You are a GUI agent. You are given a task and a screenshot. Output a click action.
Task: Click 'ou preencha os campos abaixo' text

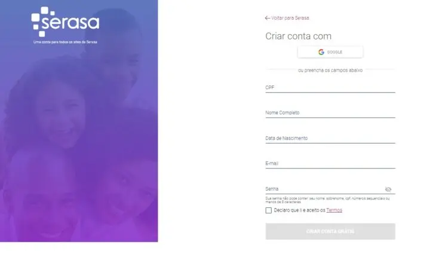pyautogui.click(x=330, y=71)
